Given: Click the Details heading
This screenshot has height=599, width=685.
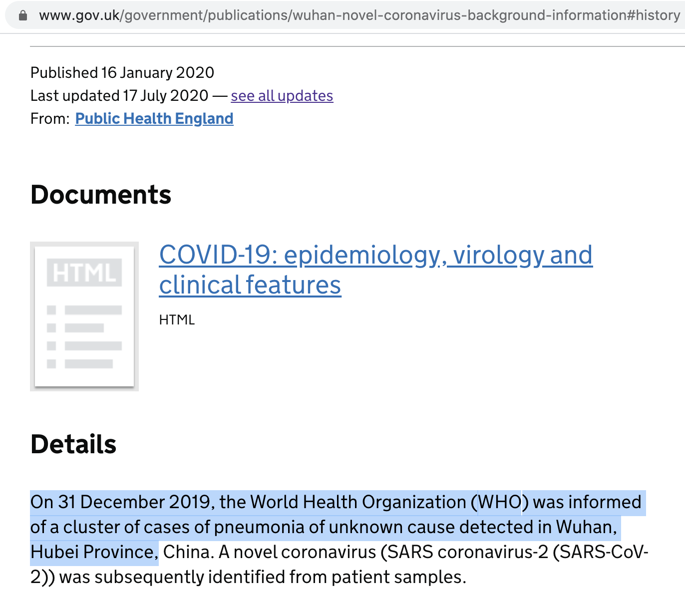Looking at the screenshot, I should coord(73,444).
